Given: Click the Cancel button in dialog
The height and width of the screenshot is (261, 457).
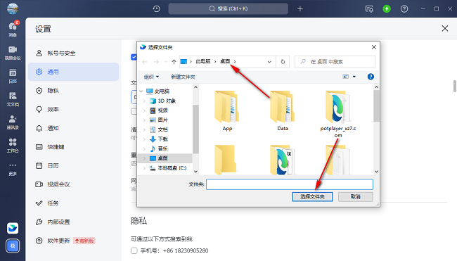Looking at the screenshot, I should 355,196.
